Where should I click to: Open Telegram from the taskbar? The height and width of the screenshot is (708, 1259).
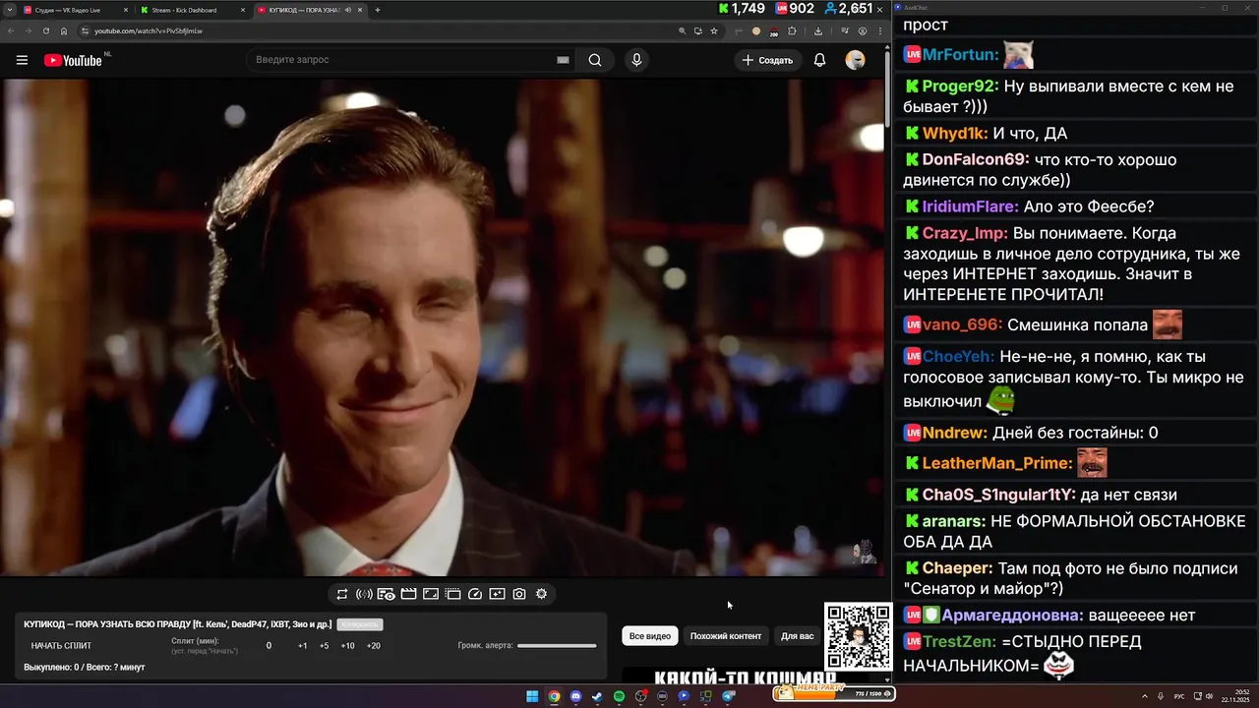(x=728, y=696)
